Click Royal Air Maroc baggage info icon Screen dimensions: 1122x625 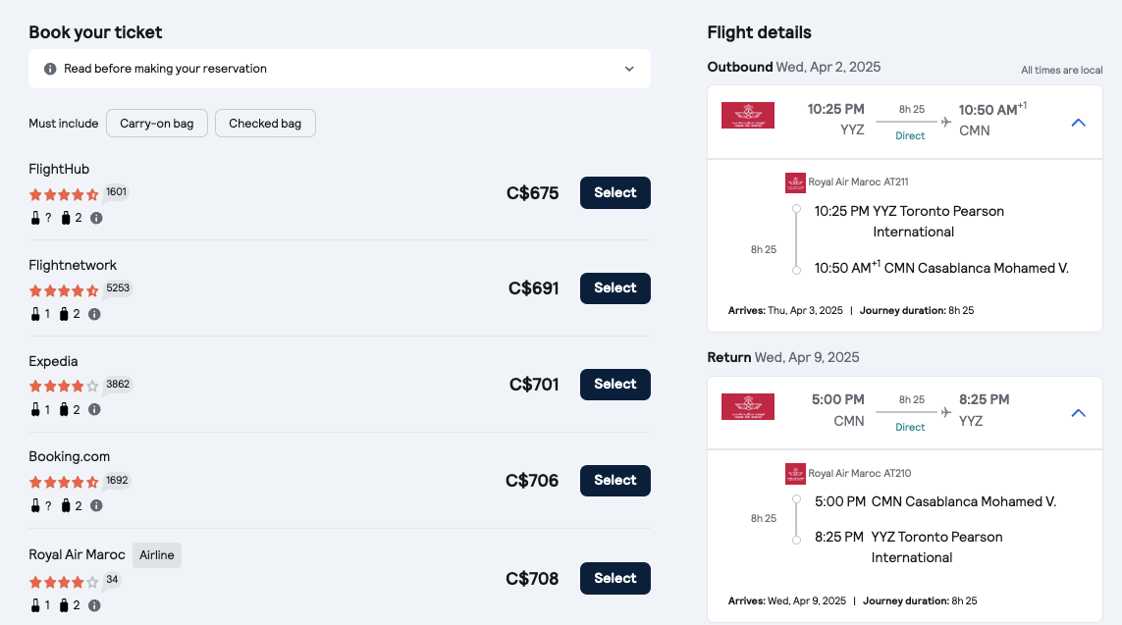point(94,605)
